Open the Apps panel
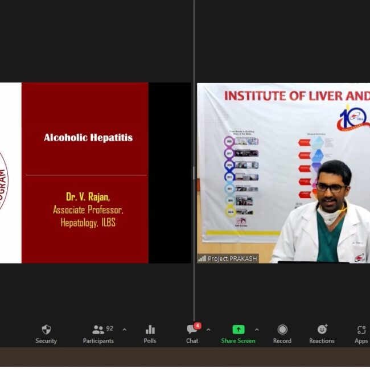 (361, 334)
